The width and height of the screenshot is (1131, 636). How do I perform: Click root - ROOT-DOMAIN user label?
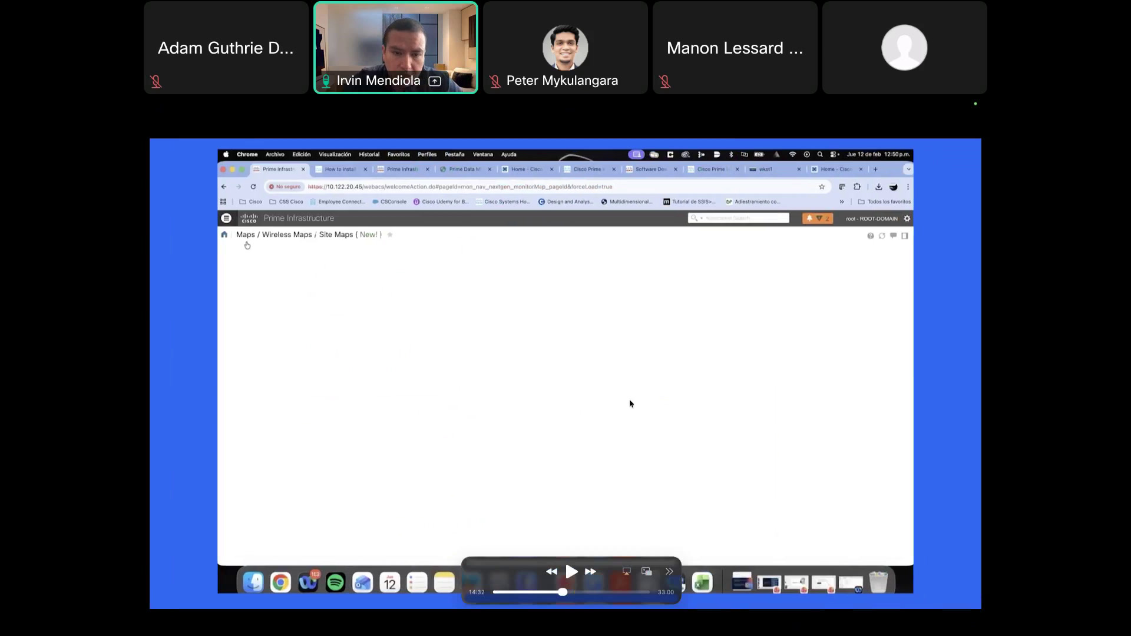[872, 218]
